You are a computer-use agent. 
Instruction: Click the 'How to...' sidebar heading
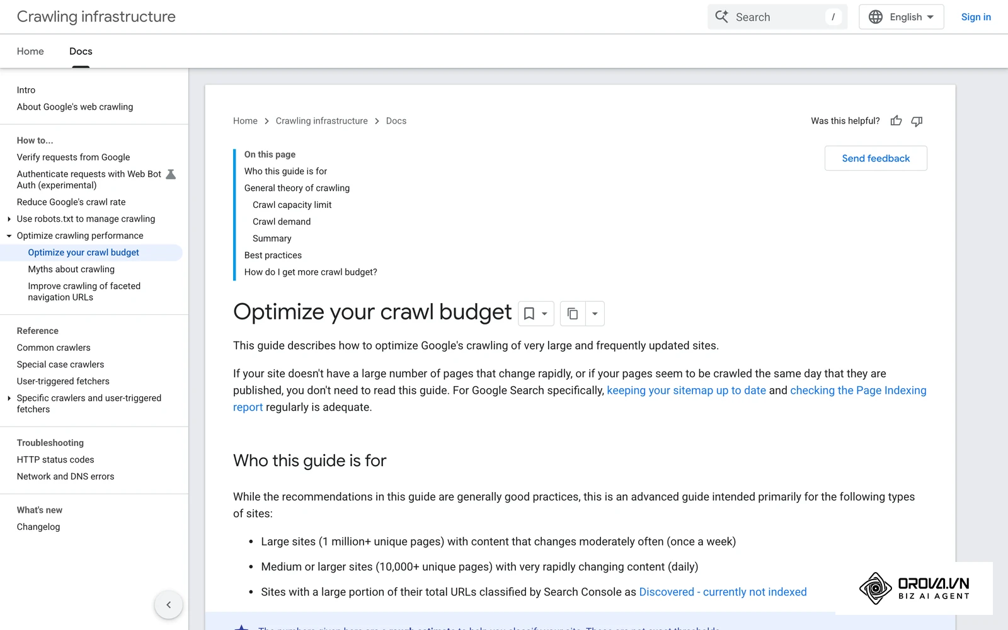pos(35,140)
